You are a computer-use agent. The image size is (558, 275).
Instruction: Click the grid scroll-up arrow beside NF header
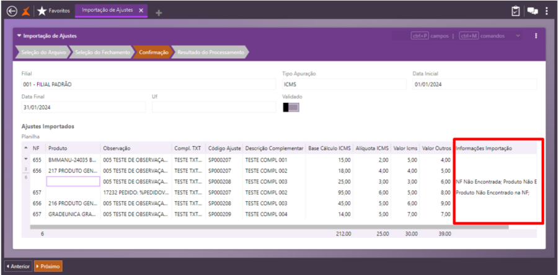coord(25,149)
